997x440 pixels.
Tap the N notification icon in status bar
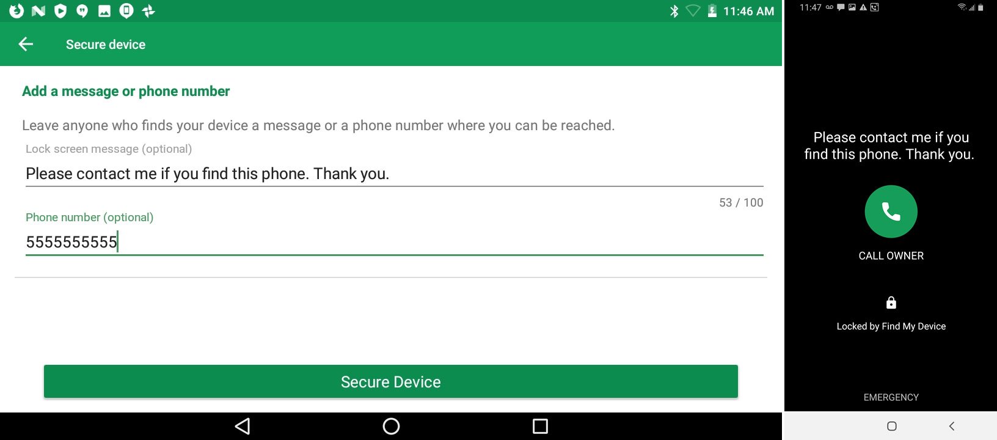38,11
